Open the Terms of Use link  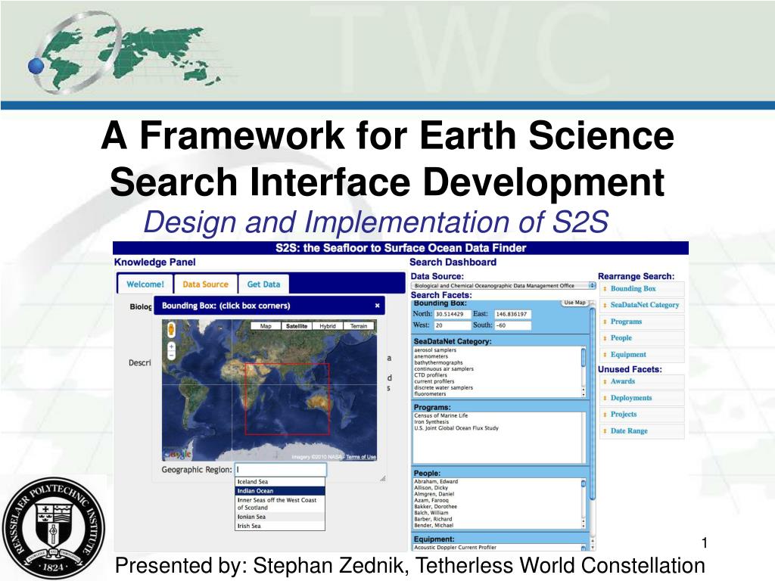[361, 457]
